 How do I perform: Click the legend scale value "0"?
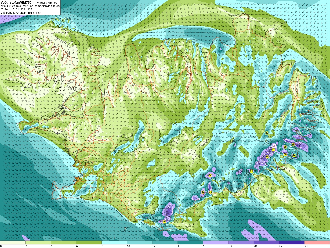(x=1, y=246)
